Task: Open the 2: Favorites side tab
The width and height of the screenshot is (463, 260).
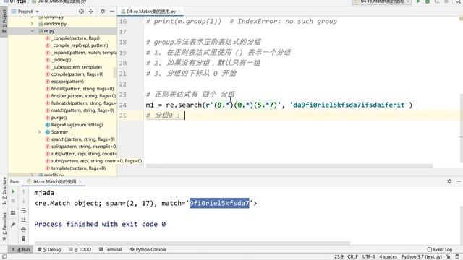Action: [x=4, y=226]
